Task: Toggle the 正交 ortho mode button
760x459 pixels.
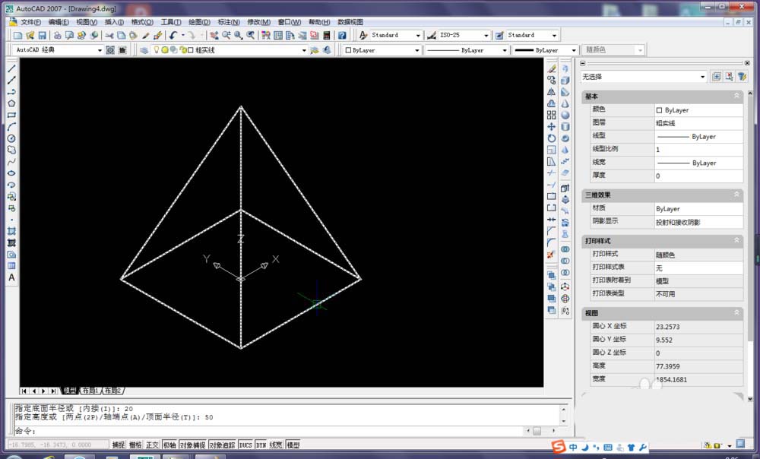Action: (x=152, y=445)
